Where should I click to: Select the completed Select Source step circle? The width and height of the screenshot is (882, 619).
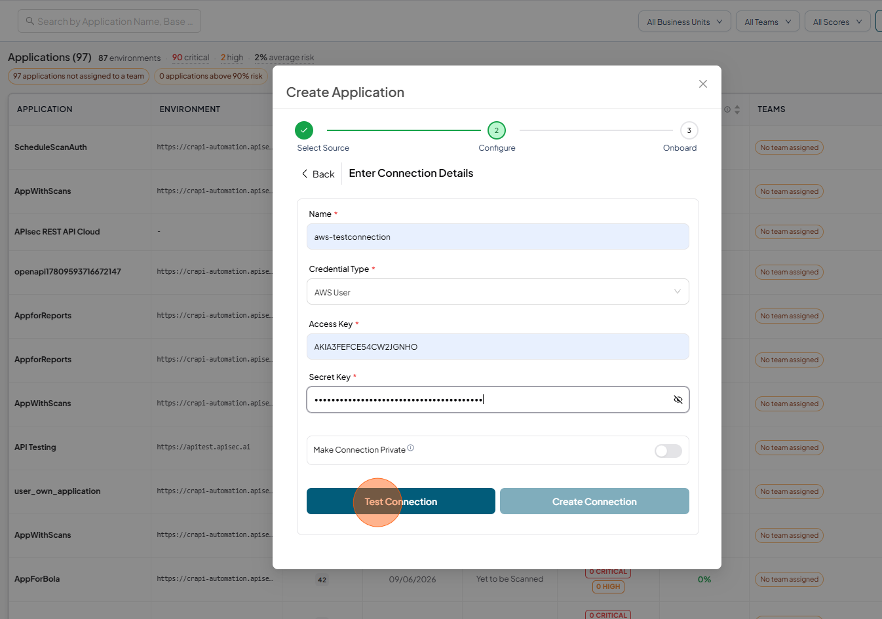(304, 130)
